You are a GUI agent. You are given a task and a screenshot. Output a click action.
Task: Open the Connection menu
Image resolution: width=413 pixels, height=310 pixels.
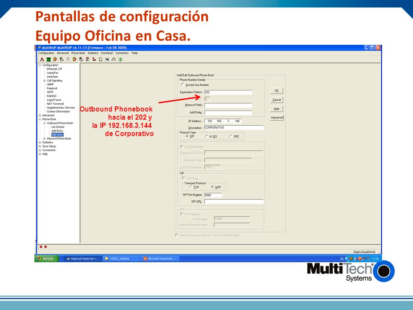point(122,53)
